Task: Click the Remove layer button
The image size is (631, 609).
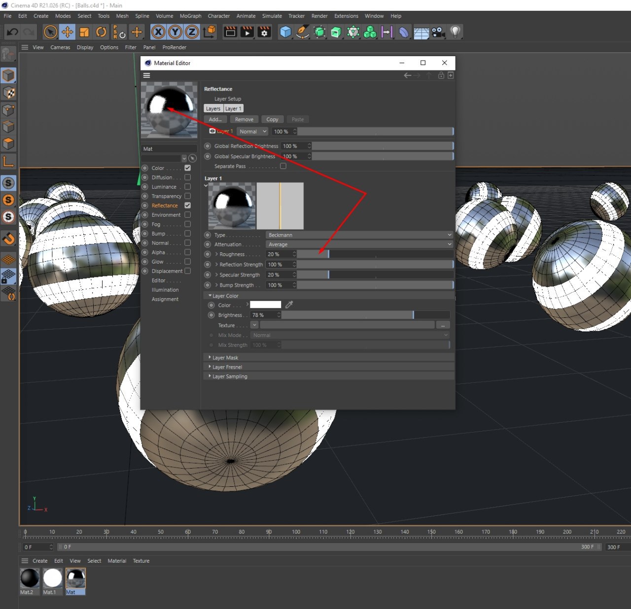Action: pos(244,119)
